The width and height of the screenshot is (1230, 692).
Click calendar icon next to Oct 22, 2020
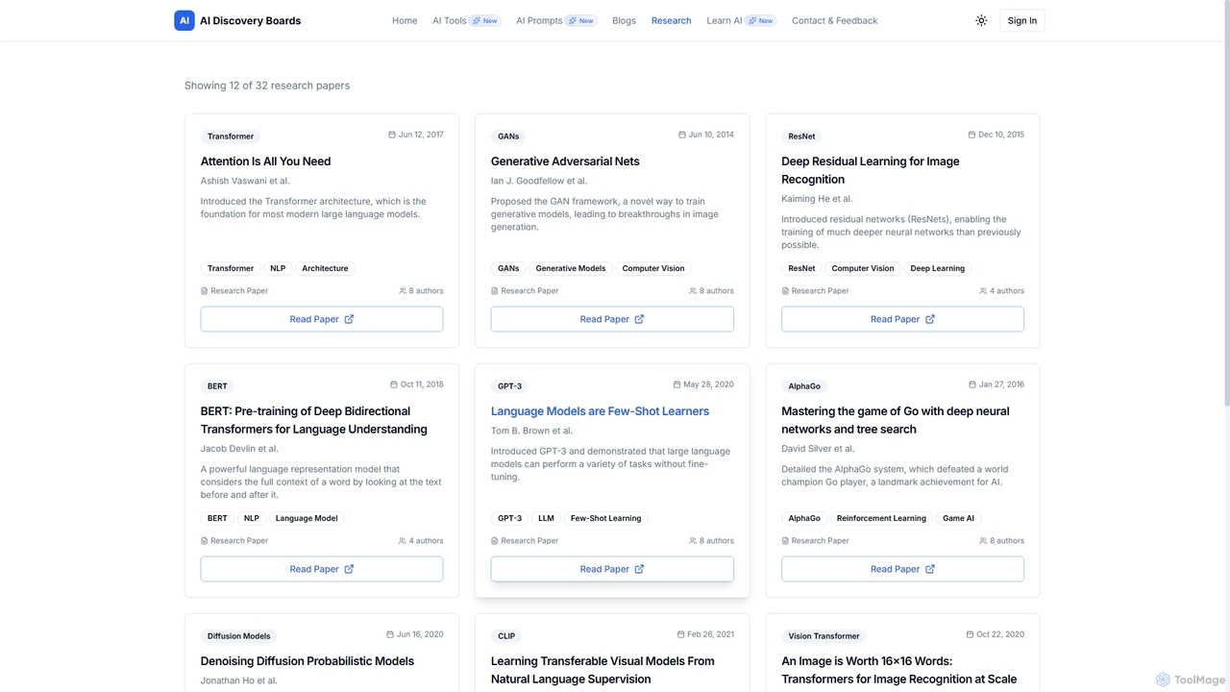(x=970, y=634)
